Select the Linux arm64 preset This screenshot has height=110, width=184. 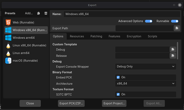click(x=26, y=53)
